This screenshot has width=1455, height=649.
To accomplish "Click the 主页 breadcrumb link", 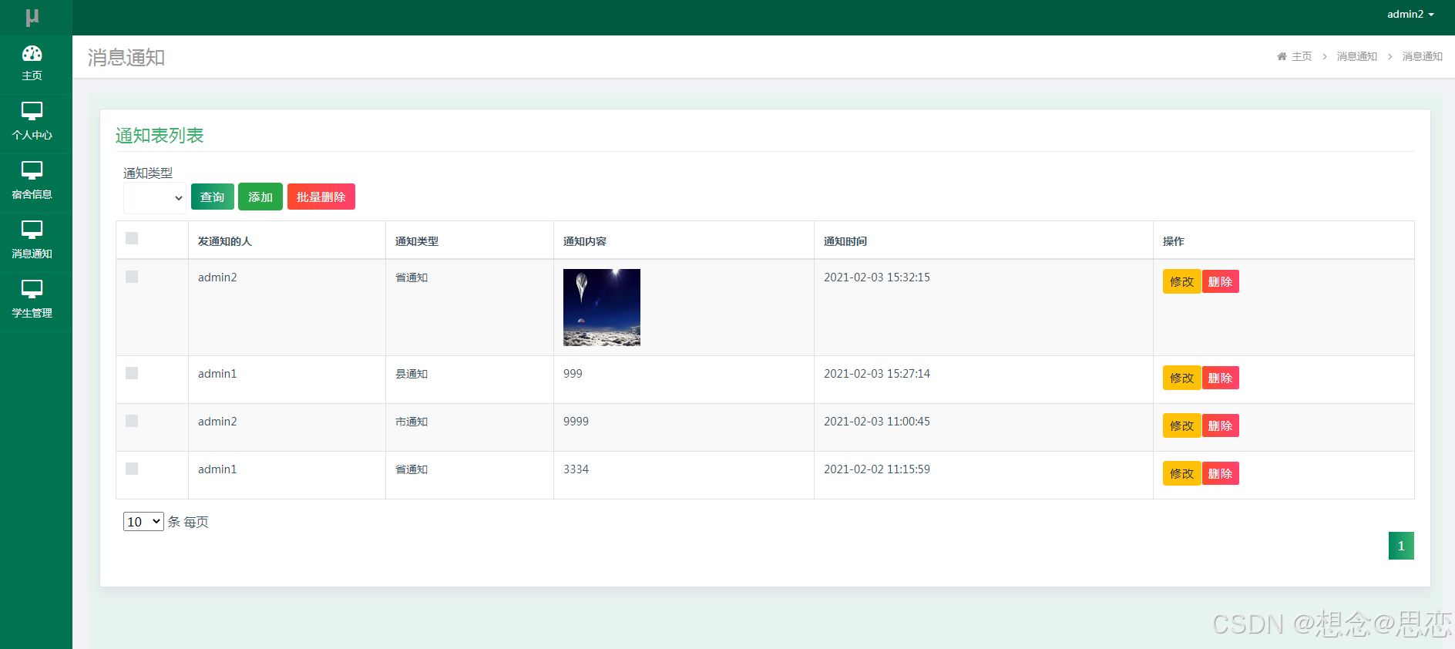I will pos(1302,56).
